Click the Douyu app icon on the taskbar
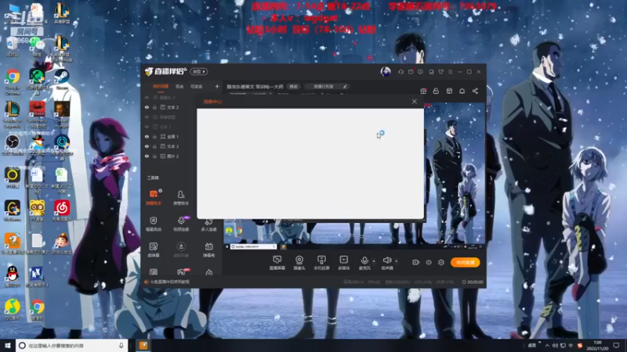 point(143,345)
